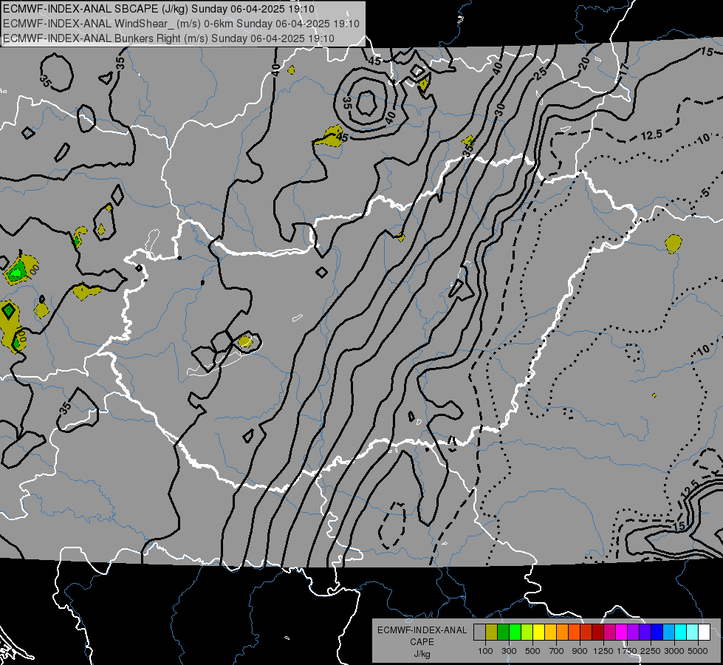Click the J/kg unit label in legend

pos(422,654)
